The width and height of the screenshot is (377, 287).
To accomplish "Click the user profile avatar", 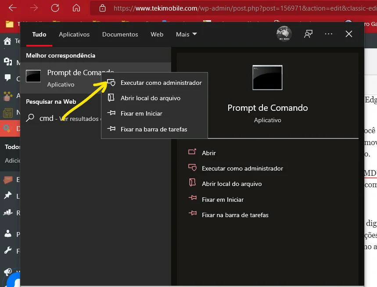I will point(284,34).
